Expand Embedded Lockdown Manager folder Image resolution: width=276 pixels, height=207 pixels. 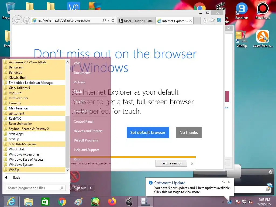point(34,82)
